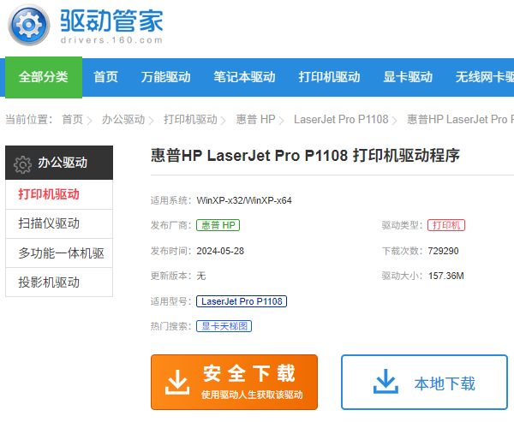
Task: Click the 办公驱动 breadcrumb link
Action: coord(123,119)
